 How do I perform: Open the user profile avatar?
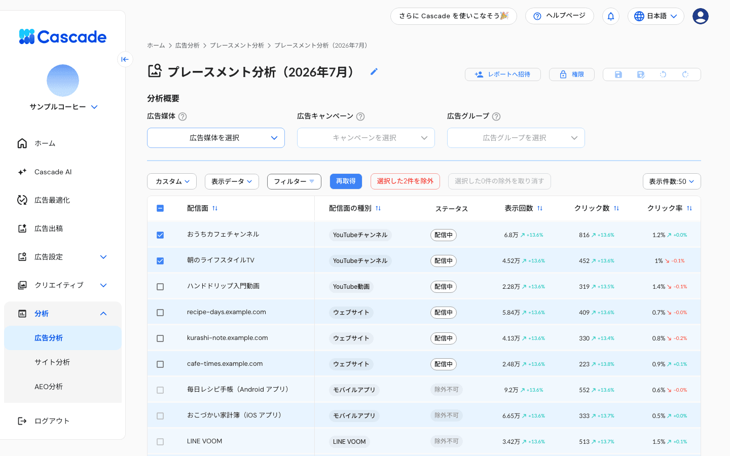700,16
